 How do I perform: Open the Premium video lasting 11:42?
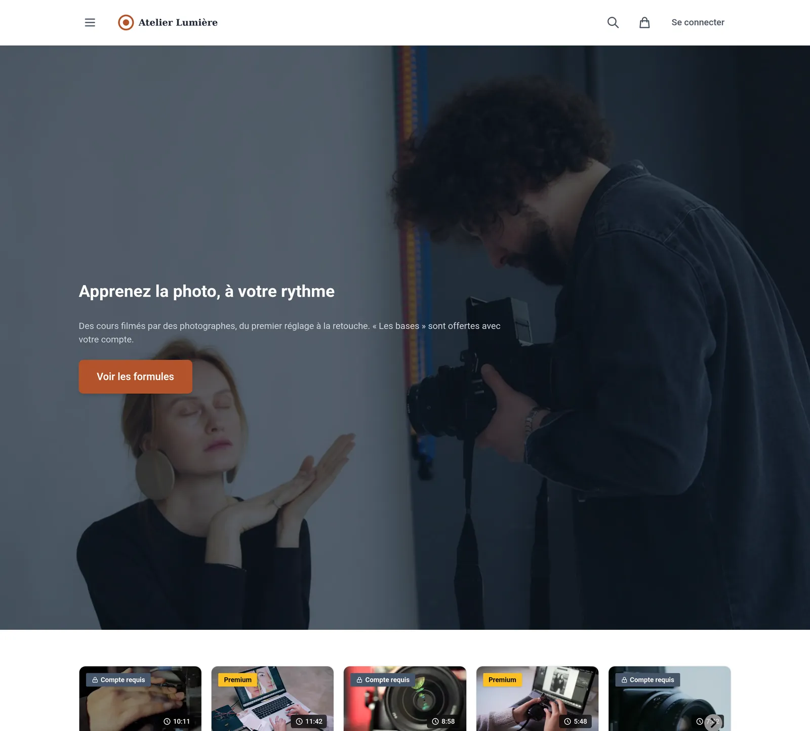point(272,699)
